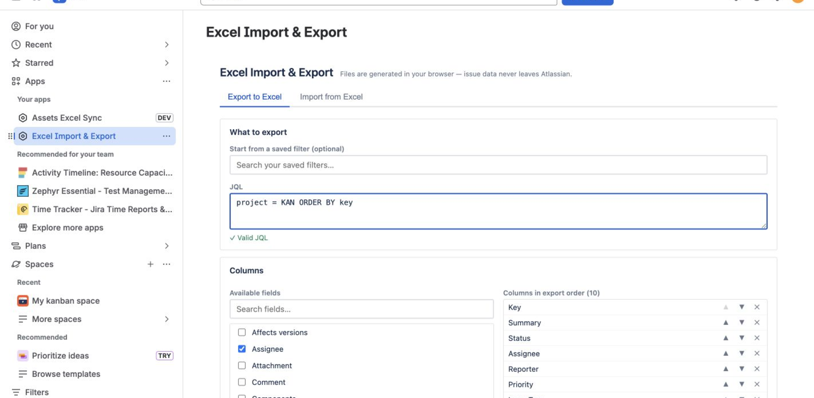
Task: Click Explore more apps
Action: tap(67, 228)
